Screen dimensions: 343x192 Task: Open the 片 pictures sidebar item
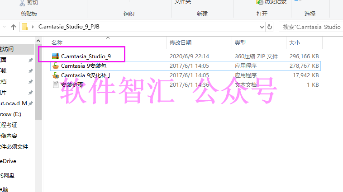3,93
